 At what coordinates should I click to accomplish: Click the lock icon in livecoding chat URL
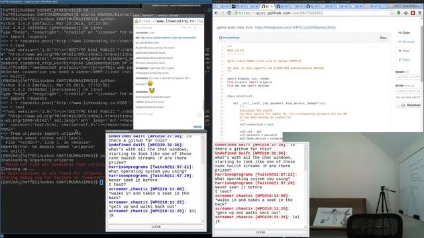pyautogui.click(x=136, y=21)
